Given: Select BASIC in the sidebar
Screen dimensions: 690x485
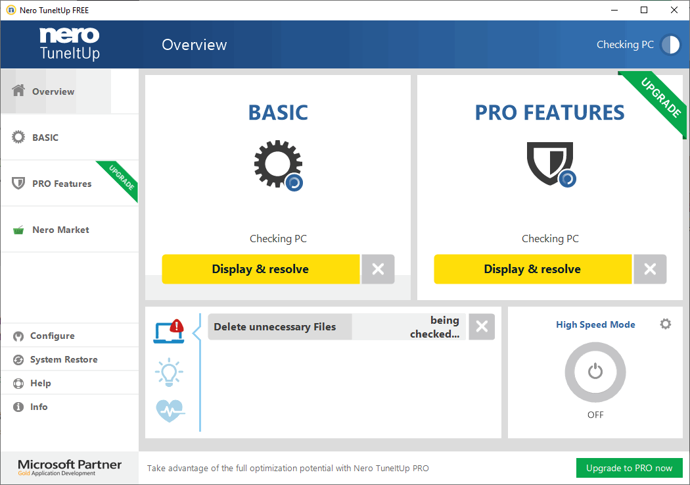Looking at the screenshot, I should 70,138.
